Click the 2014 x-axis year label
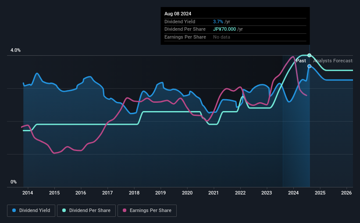The image size is (360, 223). [x=28, y=193]
